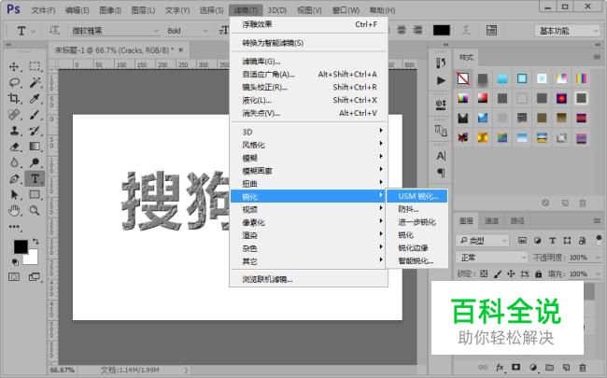The width and height of the screenshot is (607, 378).
Task: Switch to the Channels tab
Action: pos(491,221)
